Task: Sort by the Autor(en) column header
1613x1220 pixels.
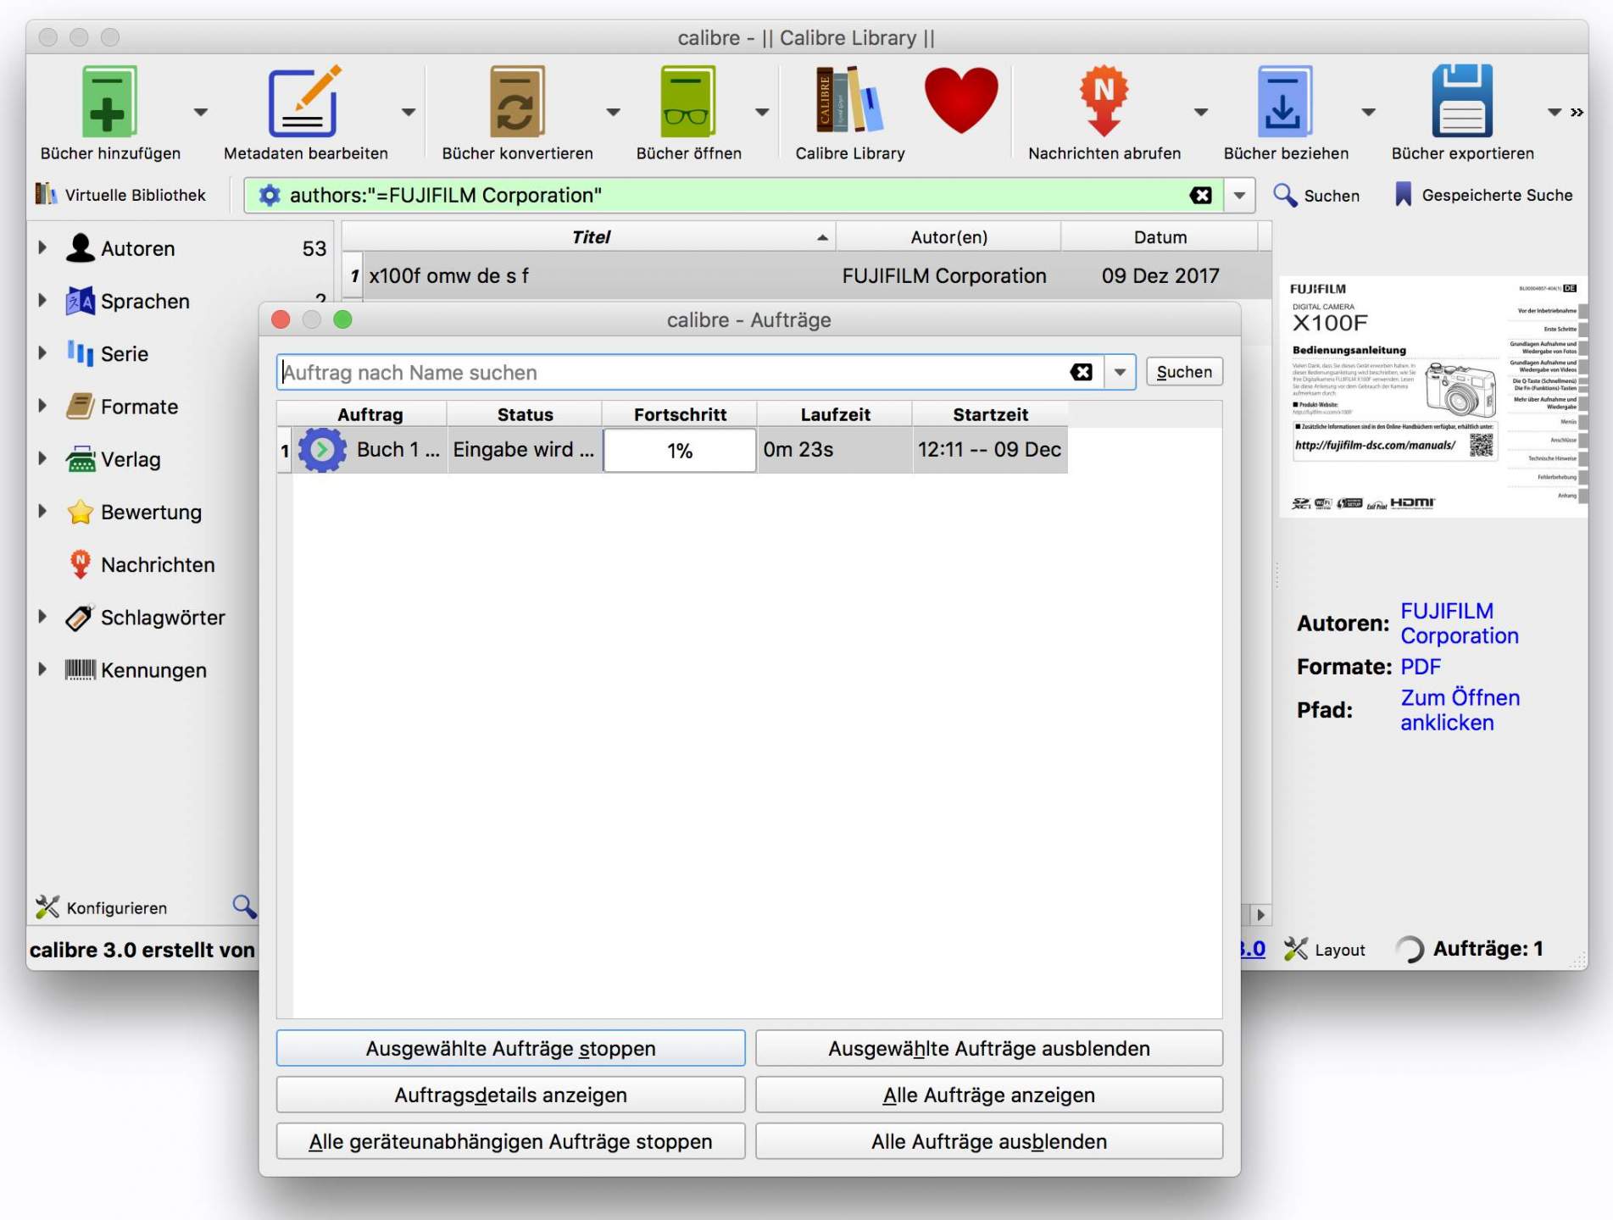Action: (x=948, y=237)
